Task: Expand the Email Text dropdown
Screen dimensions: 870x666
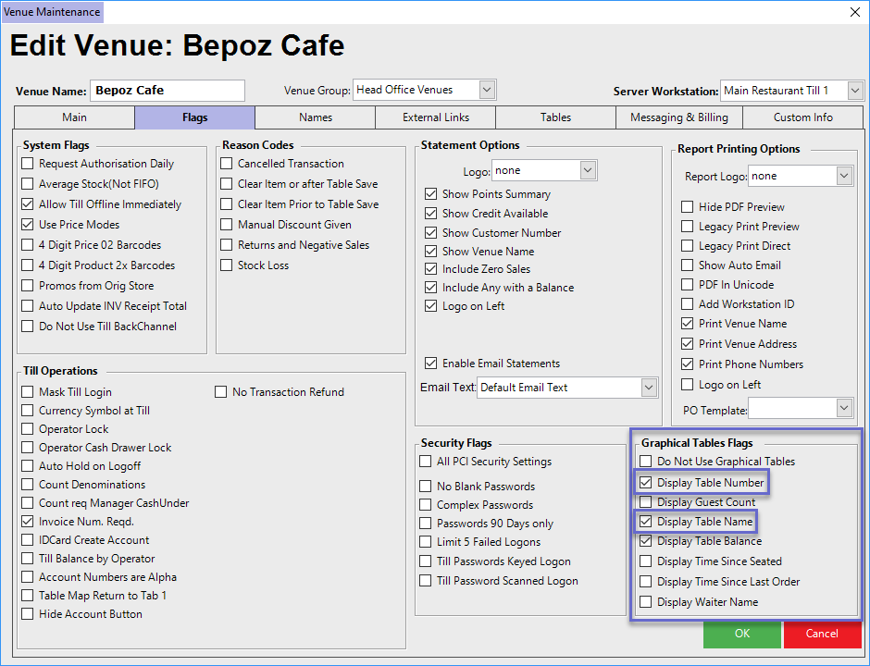Action: click(x=649, y=388)
